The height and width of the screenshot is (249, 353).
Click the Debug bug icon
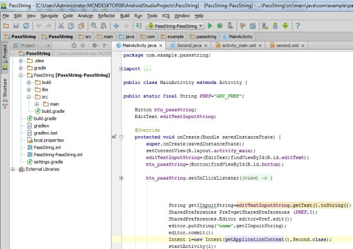pyautogui.click(x=220, y=26)
